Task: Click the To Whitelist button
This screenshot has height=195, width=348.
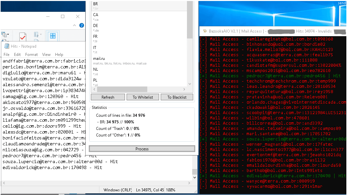Action: tap(142, 97)
